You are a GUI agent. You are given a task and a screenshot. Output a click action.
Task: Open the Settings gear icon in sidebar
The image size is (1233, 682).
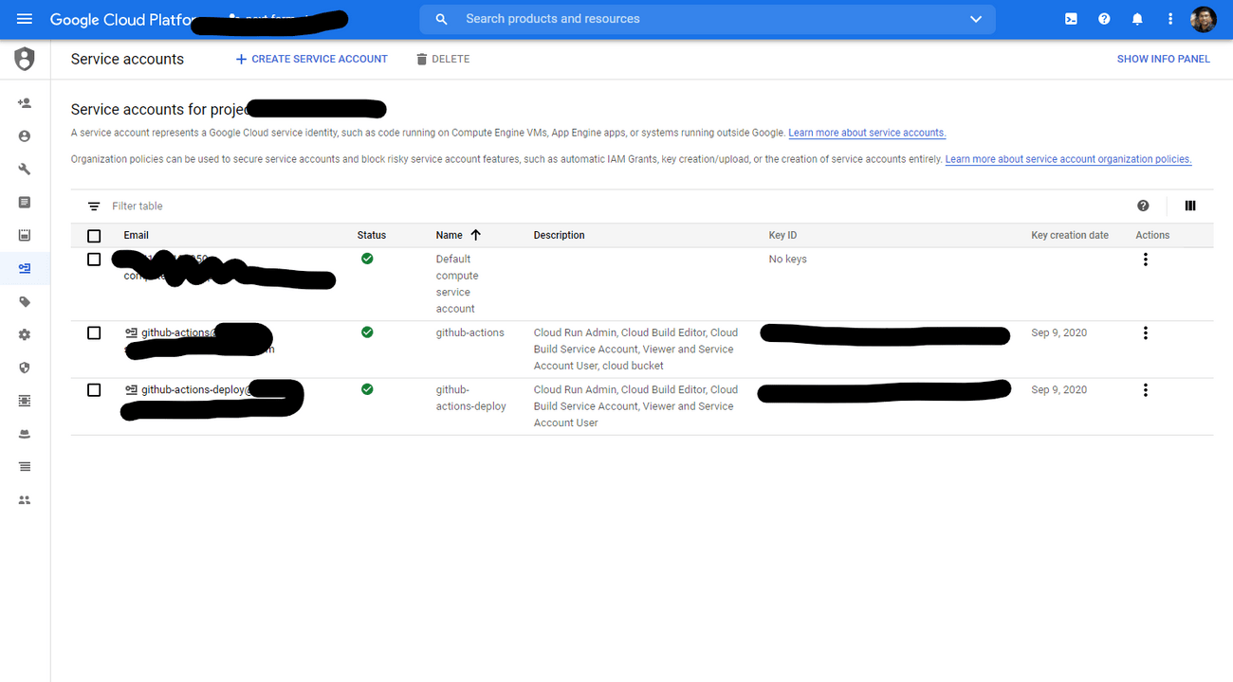(25, 335)
